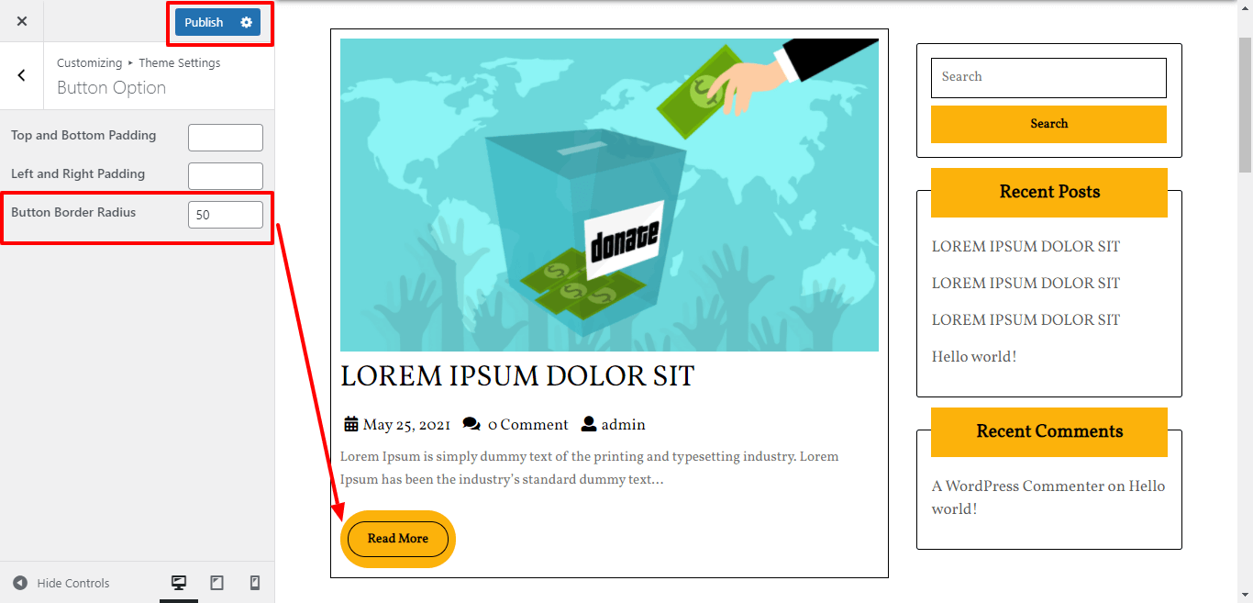Focus the Left and Right Padding field

(226, 176)
